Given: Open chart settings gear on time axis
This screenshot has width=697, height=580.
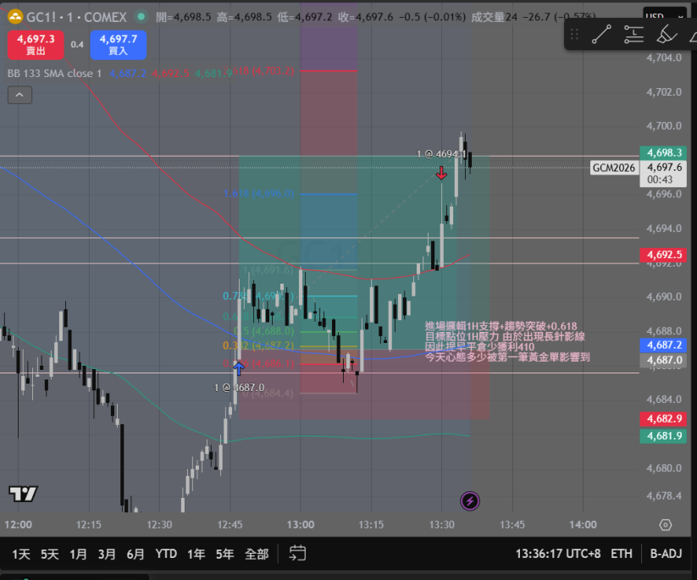Looking at the screenshot, I should tap(665, 525).
